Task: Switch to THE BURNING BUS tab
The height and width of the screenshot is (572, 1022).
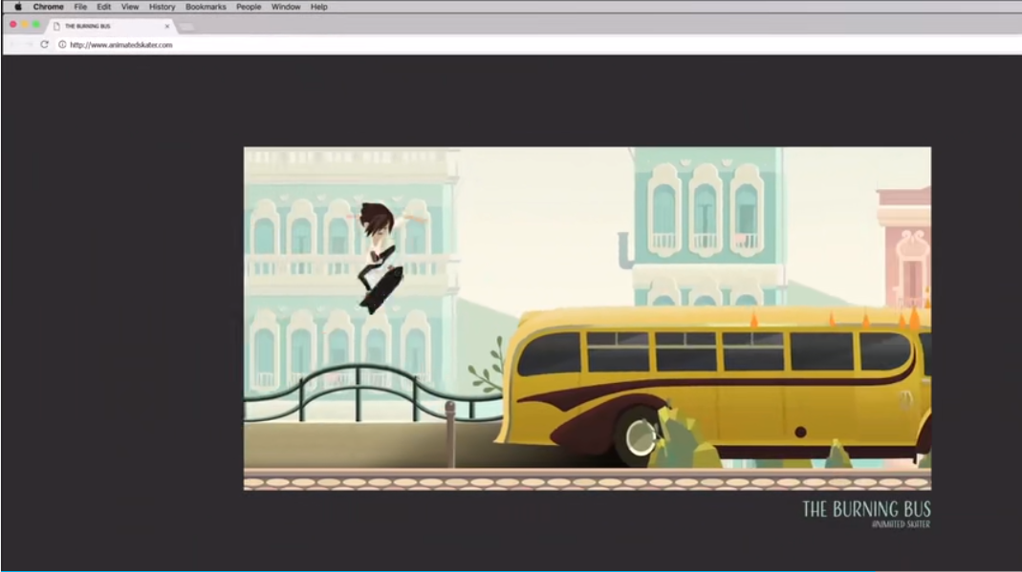Action: [x=91, y=26]
